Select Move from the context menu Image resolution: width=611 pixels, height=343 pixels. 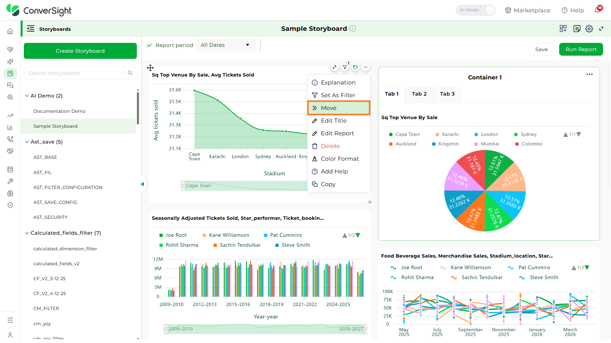[x=339, y=108]
